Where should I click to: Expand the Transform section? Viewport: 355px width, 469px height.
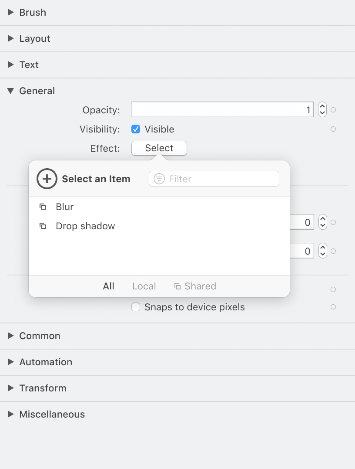(x=11, y=388)
